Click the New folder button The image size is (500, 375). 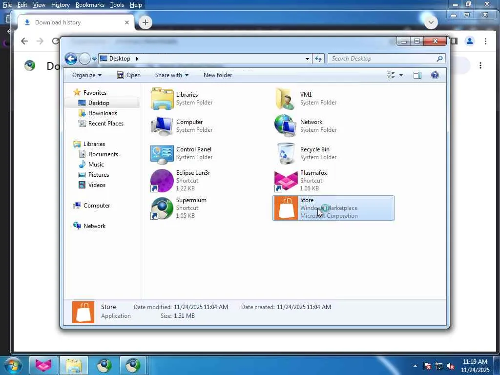pyautogui.click(x=218, y=75)
